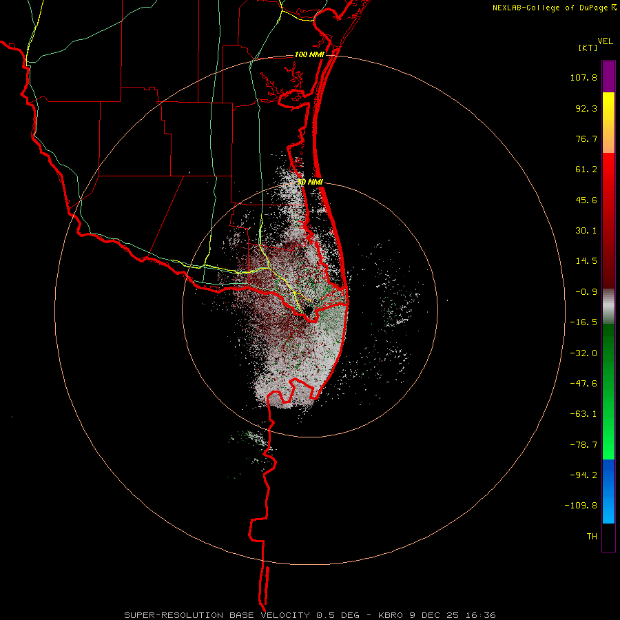Click the -47.6 legend value
Screen dimensions: 620x620
coord(583,384)
